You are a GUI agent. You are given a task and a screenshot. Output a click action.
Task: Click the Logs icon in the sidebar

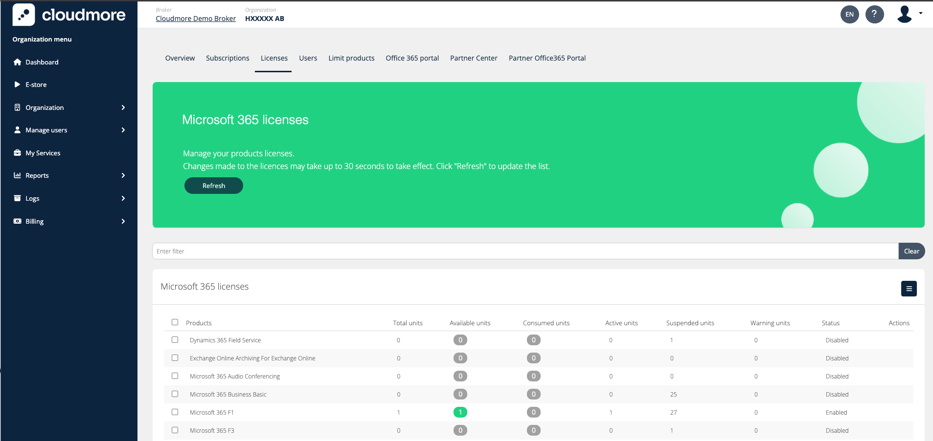click(x=18, y=198)
